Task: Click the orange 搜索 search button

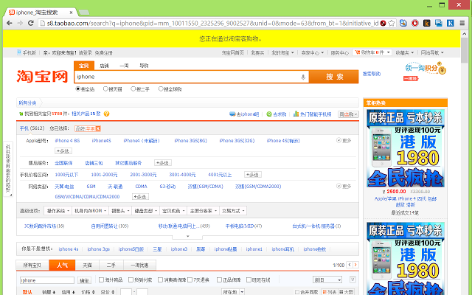Action: click(x=334, y=77)
